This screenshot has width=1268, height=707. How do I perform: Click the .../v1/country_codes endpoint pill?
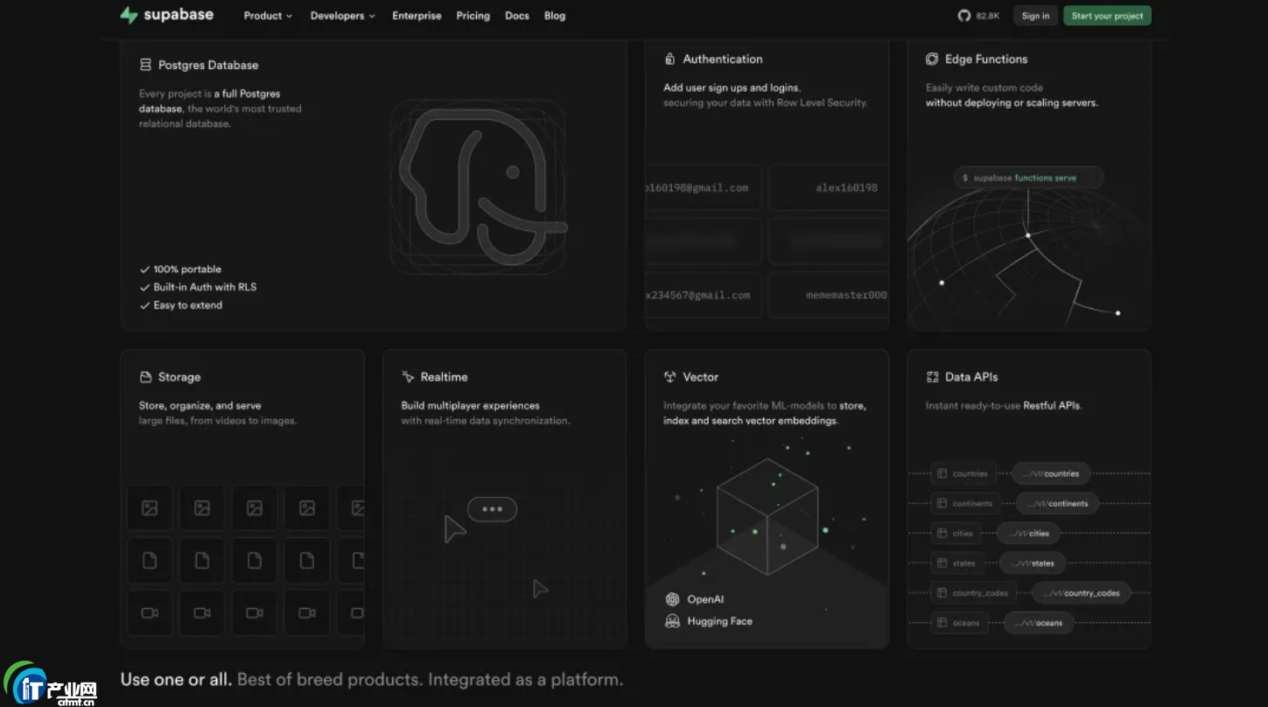coord(1081,592)
